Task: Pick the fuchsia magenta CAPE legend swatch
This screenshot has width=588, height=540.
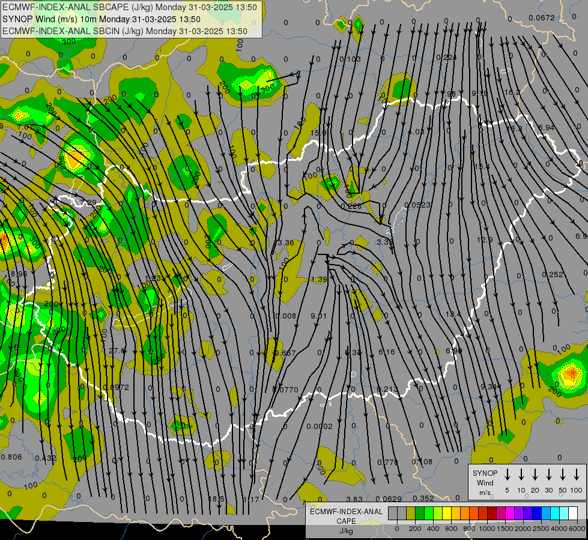Action: click(510, 513)
